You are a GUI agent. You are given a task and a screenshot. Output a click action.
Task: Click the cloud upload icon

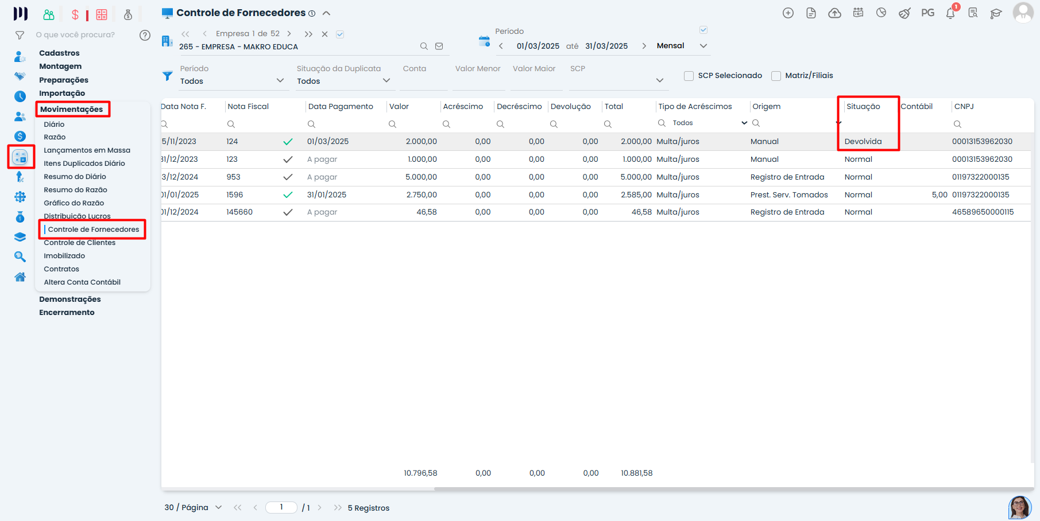pyautogui.click(x=834, y=13)
